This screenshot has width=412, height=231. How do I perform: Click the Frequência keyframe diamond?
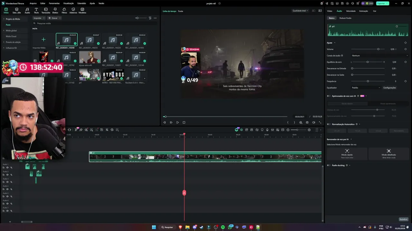click(x=405, y=81)
